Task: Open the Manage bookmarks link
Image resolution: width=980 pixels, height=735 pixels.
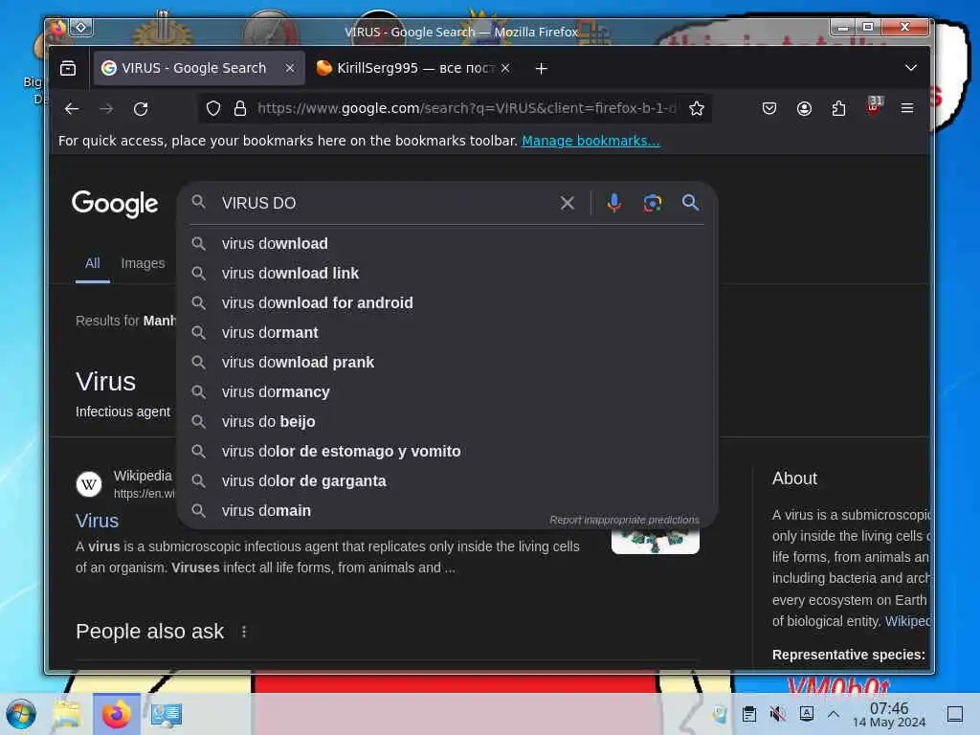Action: pyautogui.click(x=590, y=142)
